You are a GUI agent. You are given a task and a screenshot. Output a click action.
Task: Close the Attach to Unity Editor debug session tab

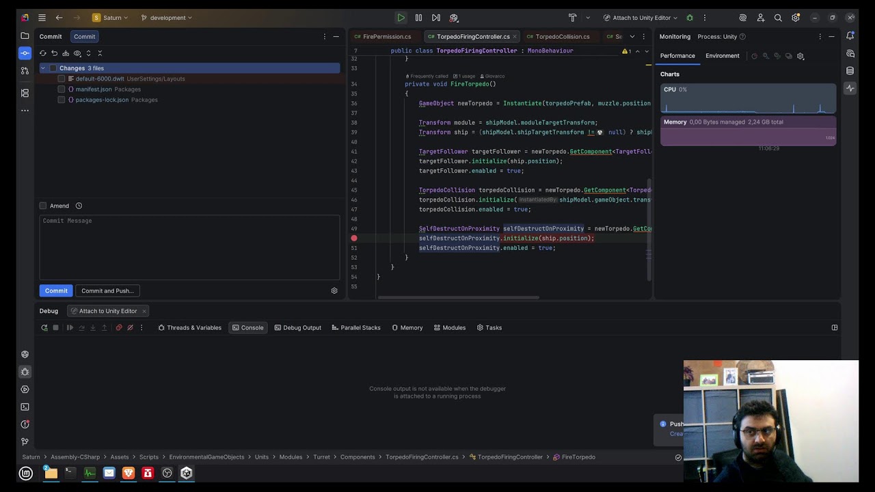144,311
